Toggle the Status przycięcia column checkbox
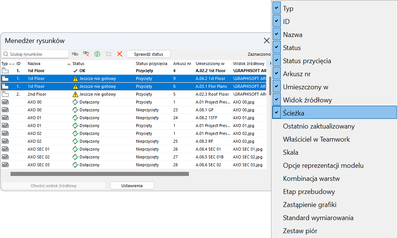The height and width of the screenshot is (238, 398). click(x=277, y=61)
